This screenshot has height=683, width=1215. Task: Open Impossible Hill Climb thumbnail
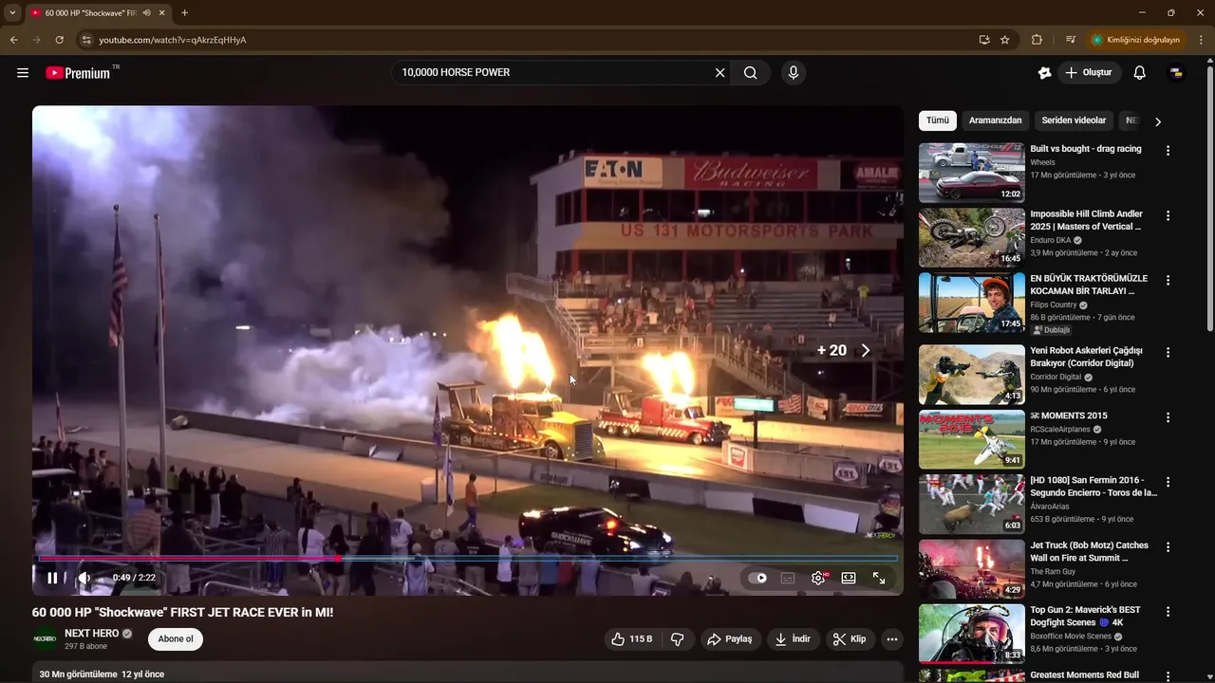click(971, 237)
